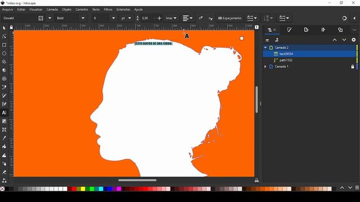Image resolution: width=360 pixels, height=202 pixels.
Task: Expand the Camada 1 layer
Action: pyautogui.click(x=265, y=67)
